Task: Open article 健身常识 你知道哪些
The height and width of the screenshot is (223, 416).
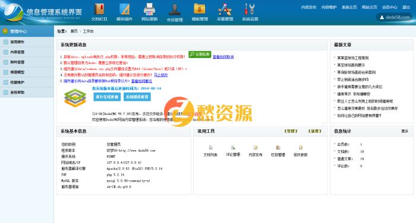Action: (x=354, y=94)
